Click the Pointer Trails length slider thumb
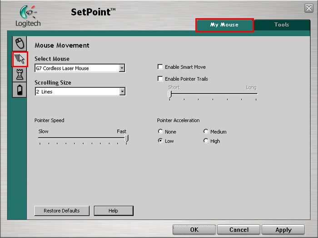 point(170,95)
